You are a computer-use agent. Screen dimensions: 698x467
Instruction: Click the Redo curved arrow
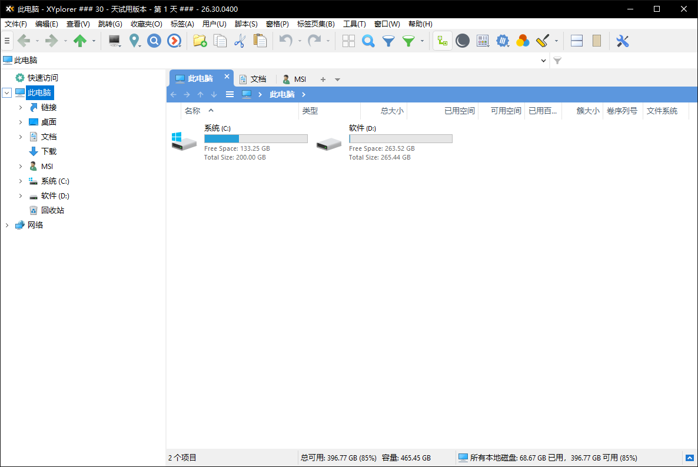pyautogui.click(x=314, y=41)
